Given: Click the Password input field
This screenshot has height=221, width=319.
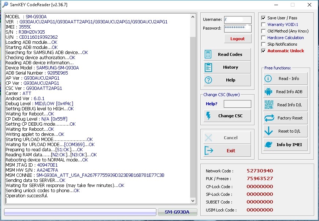Looking at the screenshot, I should pos(238,28).
